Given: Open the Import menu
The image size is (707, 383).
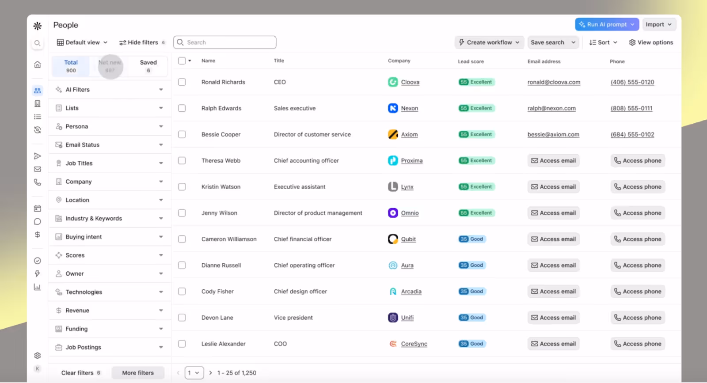Looking at the screenshot, I should [x=658, y=24].
